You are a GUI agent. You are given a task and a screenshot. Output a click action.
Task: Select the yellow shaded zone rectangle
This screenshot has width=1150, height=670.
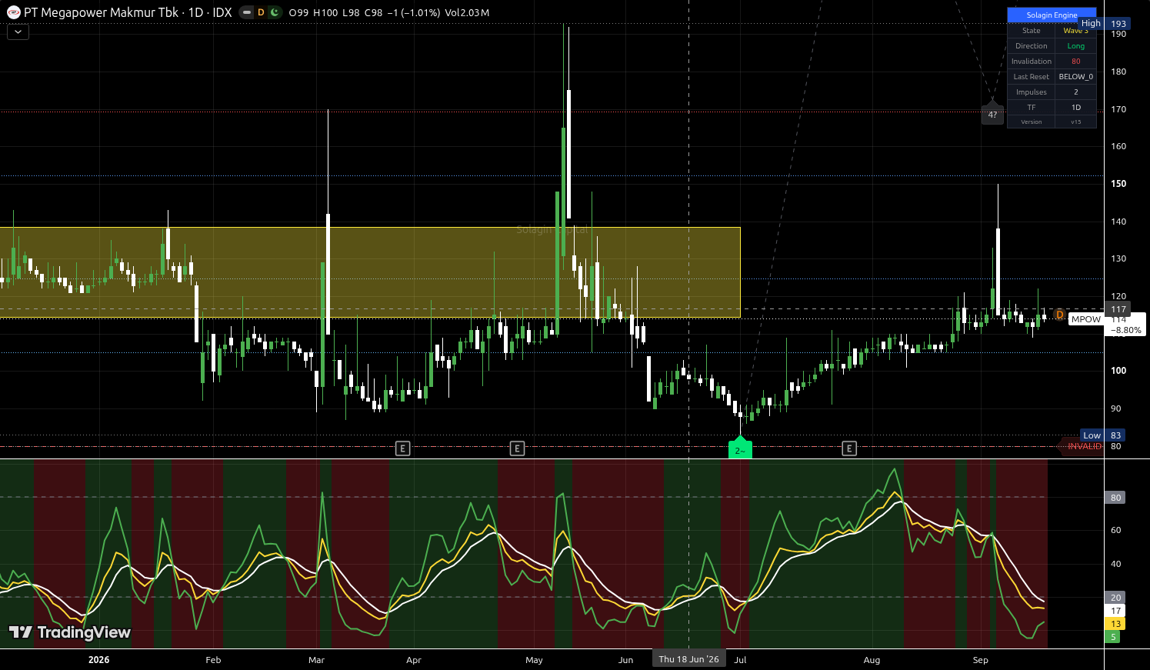tap(370, 272)
